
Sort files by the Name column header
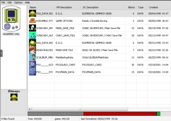click(x=42, y=7)
